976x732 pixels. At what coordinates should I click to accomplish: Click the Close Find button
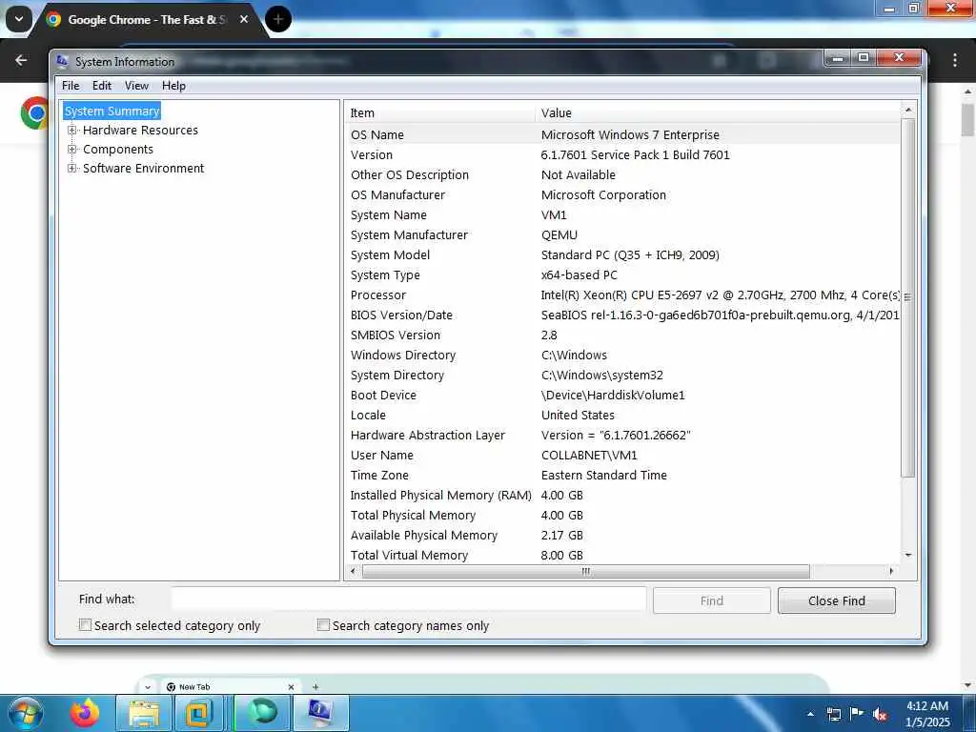pyautogui.click(x=837, y=600)
